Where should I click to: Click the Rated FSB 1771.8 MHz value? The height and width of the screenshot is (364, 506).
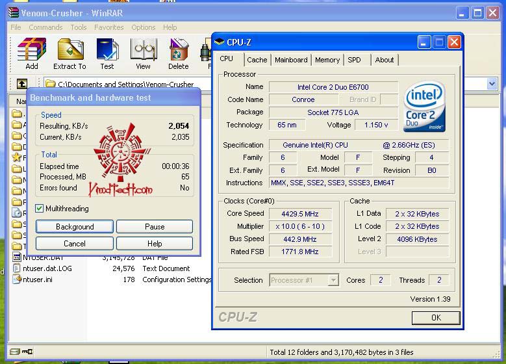point(300,252)
